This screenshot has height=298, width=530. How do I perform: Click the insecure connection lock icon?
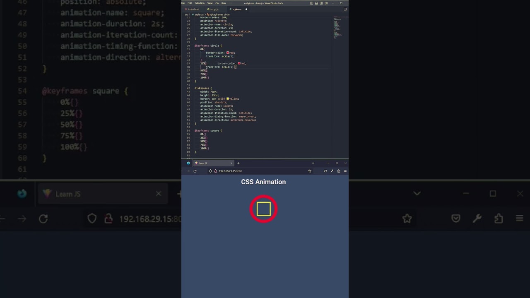pos(215,171)
